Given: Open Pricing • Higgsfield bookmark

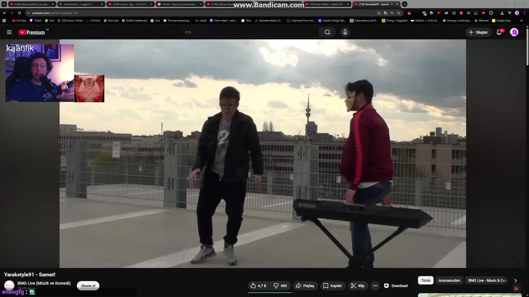Looking at the screenshot, I should click(395, 20).
